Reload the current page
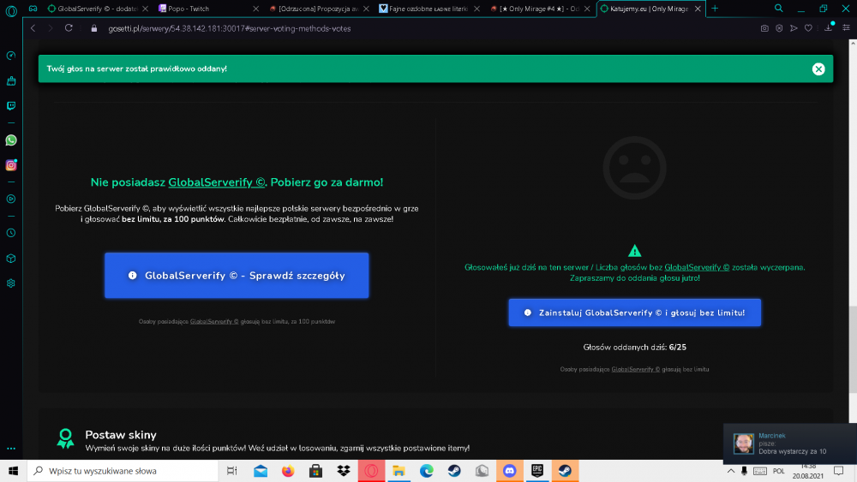Screen dimensions: 857x482 [69, 28]
